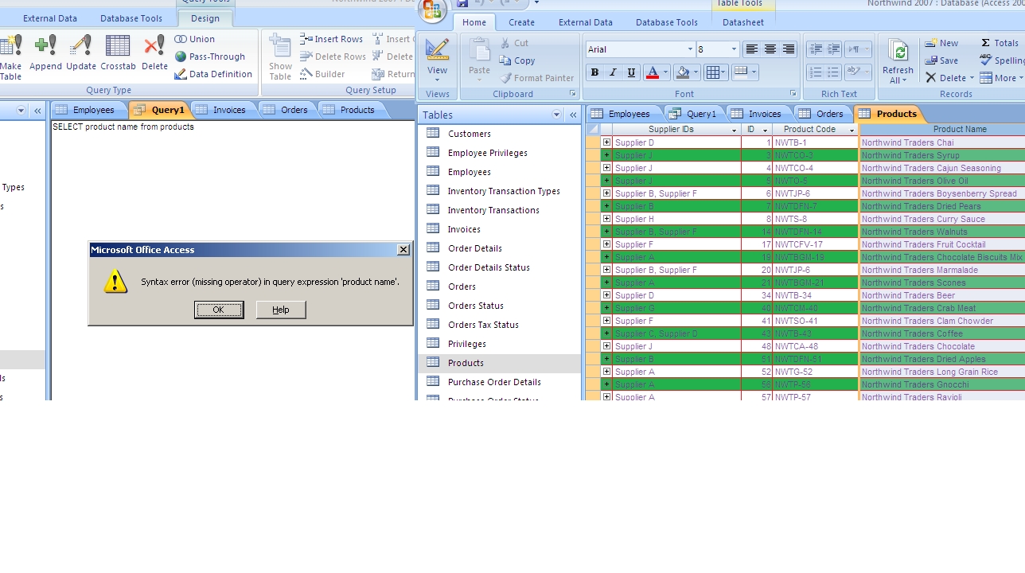Click New record in Records group
1025x573 pixels.
pos(941,43)
